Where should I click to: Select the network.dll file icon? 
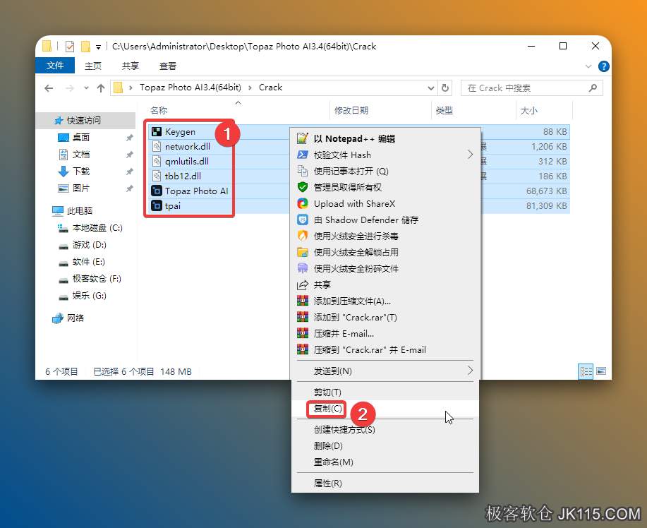pyautogui.click(x=157, y=147)
